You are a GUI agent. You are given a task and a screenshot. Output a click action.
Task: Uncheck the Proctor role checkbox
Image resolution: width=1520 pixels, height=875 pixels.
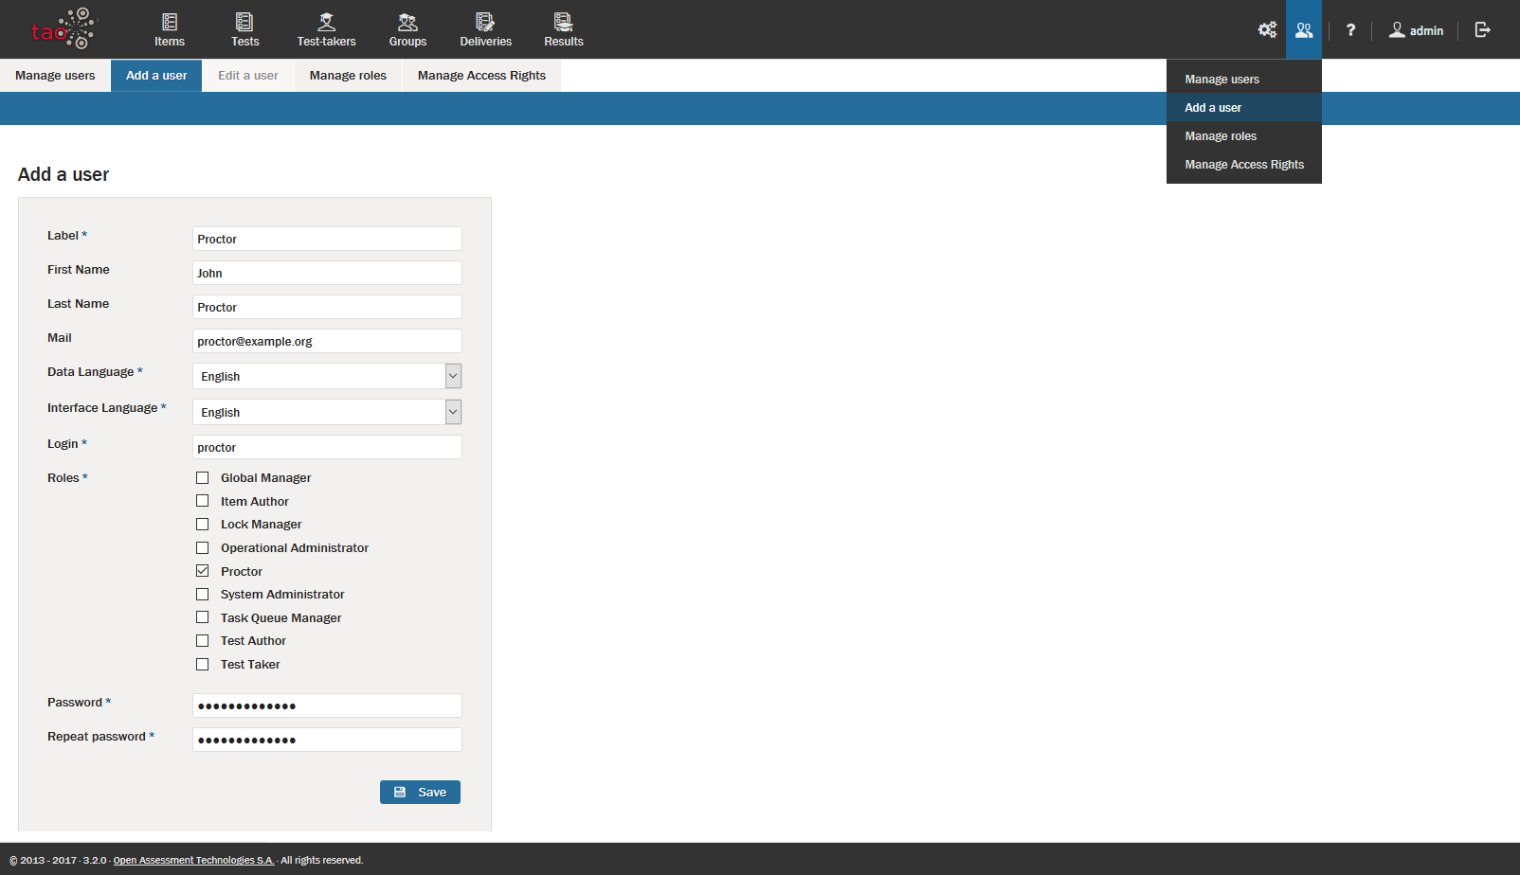pos(203,571)
